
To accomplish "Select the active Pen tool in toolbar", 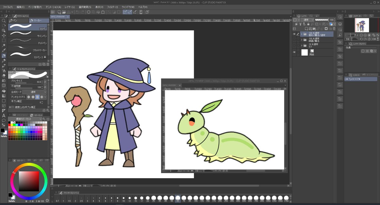I will 3,56.
